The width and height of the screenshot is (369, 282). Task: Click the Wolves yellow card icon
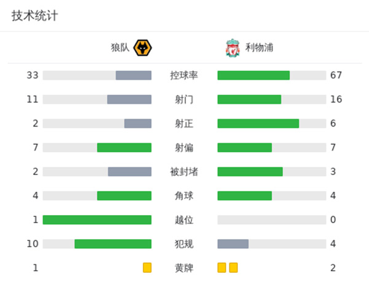pos(147,268)
